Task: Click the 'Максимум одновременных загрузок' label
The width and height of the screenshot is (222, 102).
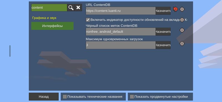Action: click(114, 39)
